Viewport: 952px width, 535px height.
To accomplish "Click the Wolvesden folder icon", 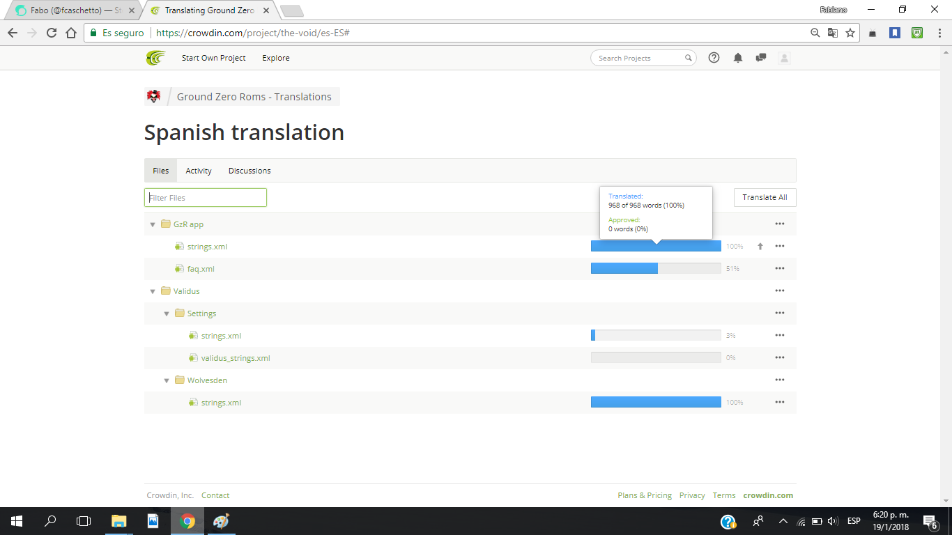I will click(180, 380).
